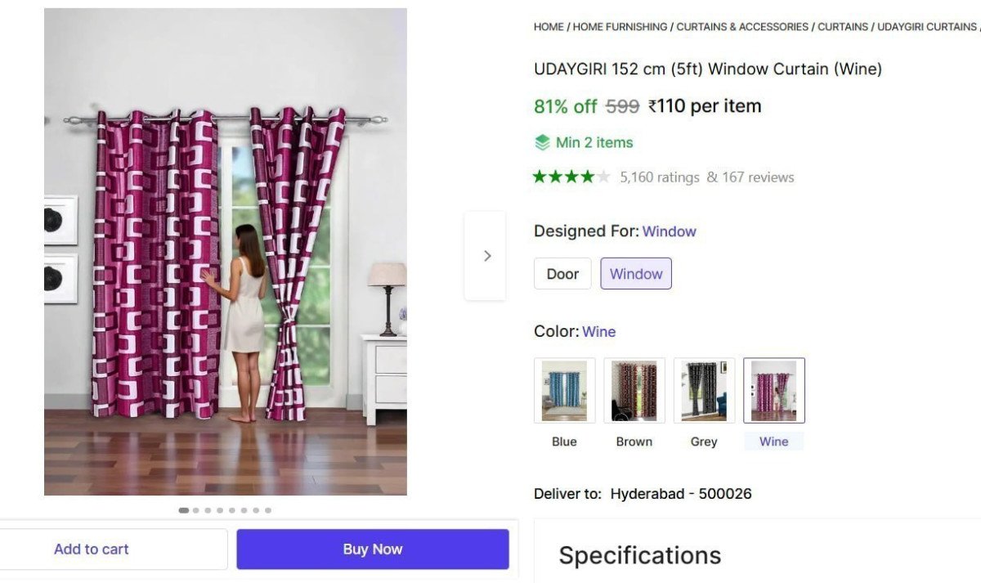
Task: Open CURTAINS & ACCESSORIES breadcrumb
Action: click(x=741, y=26)
